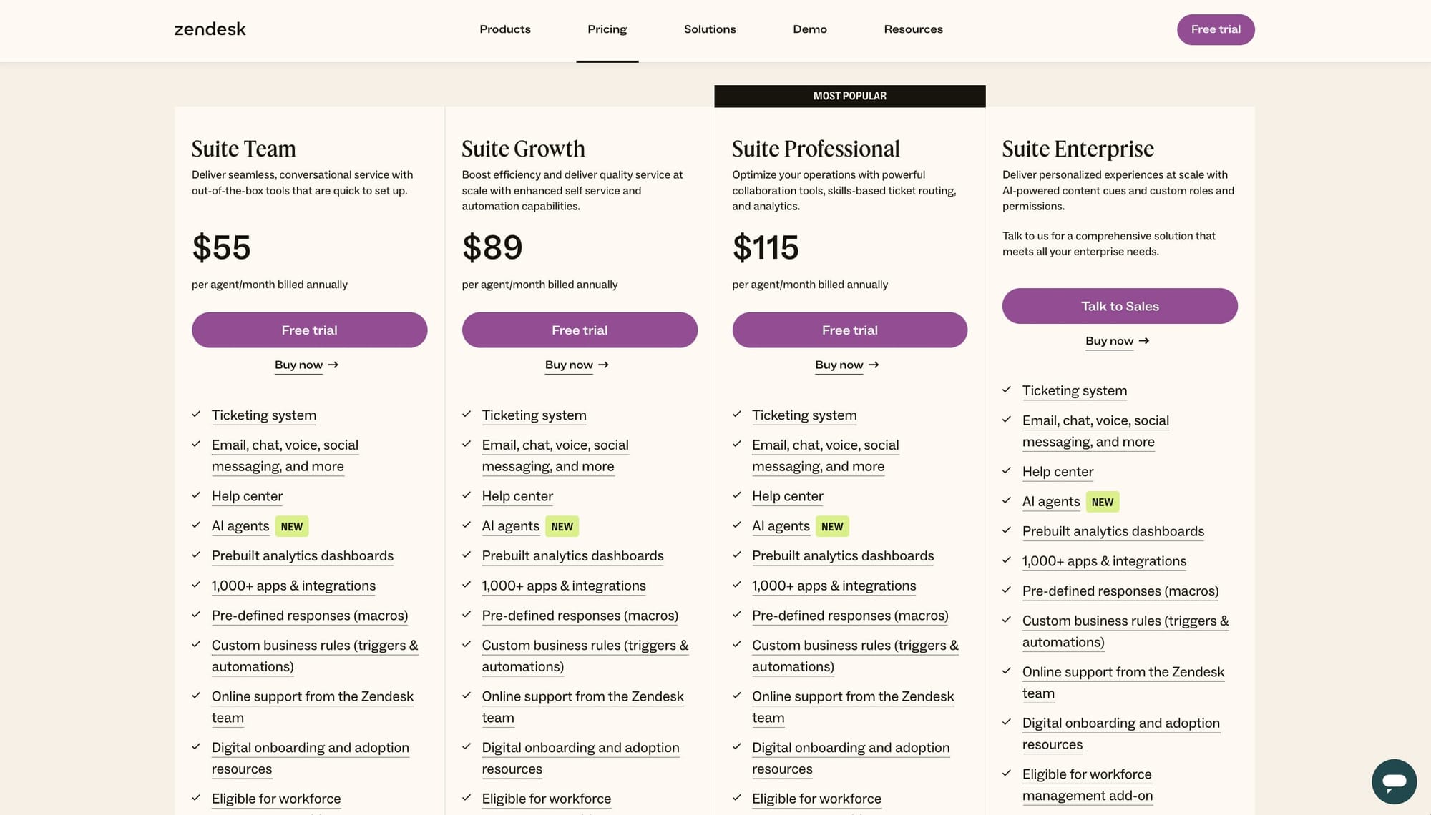Click the NEW badge in Suite Professional
The image size is (1431, 815).
point(831,527)
